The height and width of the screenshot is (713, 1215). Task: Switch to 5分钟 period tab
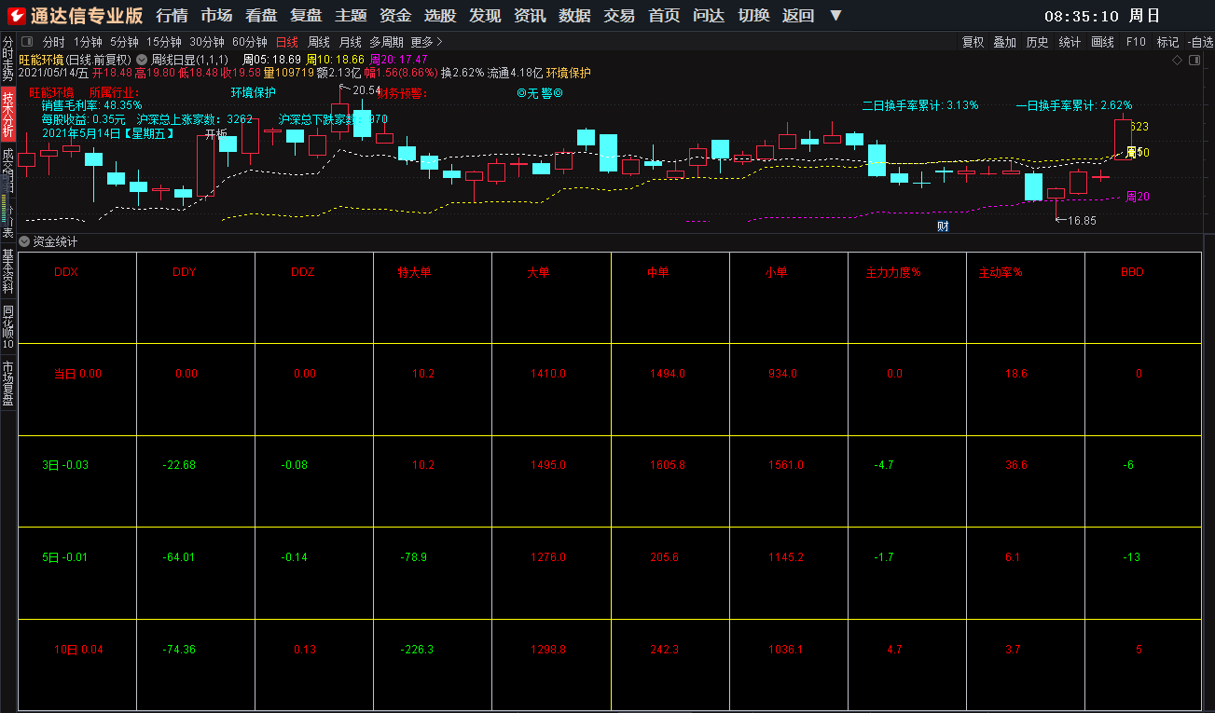tap(124, 42)
